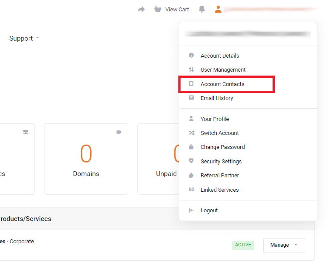Click the sliders icon beside User Management
Screen dimensions: 331x266
coord(191,69)
